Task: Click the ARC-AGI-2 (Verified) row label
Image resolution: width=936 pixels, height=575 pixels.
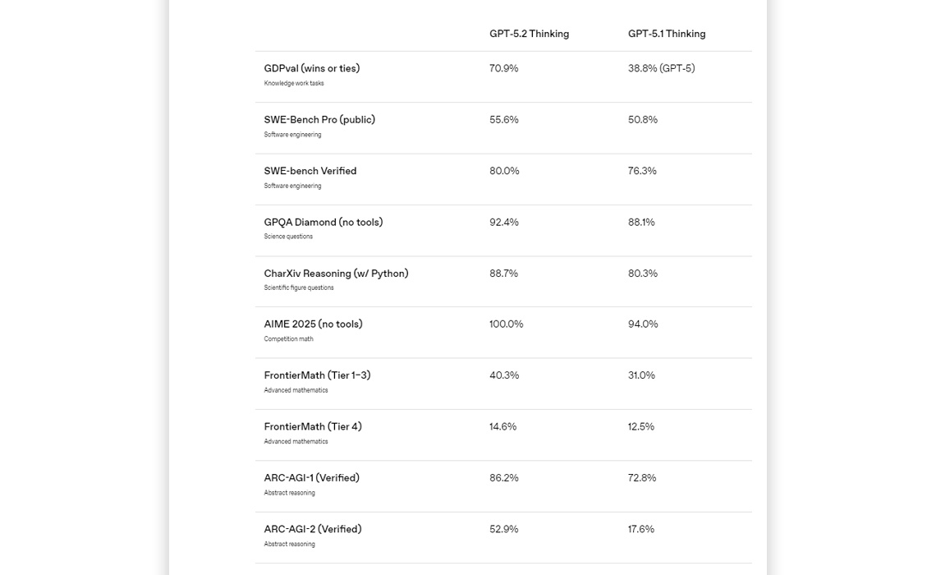Action: [x=312, y=529]
